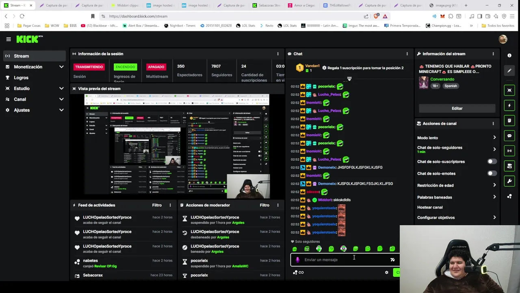The height and width of the screenshot is (293, 520).
Task: Open Información del stream three-dot menu
Action: (493, 54)
